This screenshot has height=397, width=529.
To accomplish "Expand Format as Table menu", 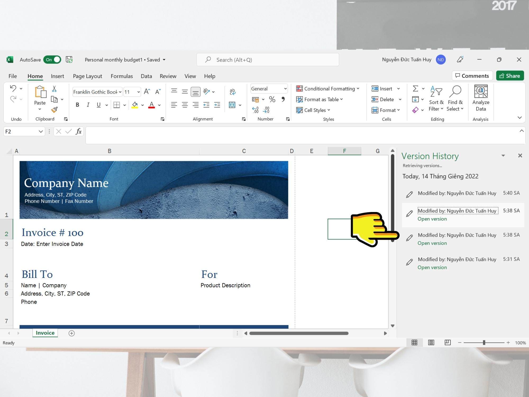I will click(x=320, y=99).
